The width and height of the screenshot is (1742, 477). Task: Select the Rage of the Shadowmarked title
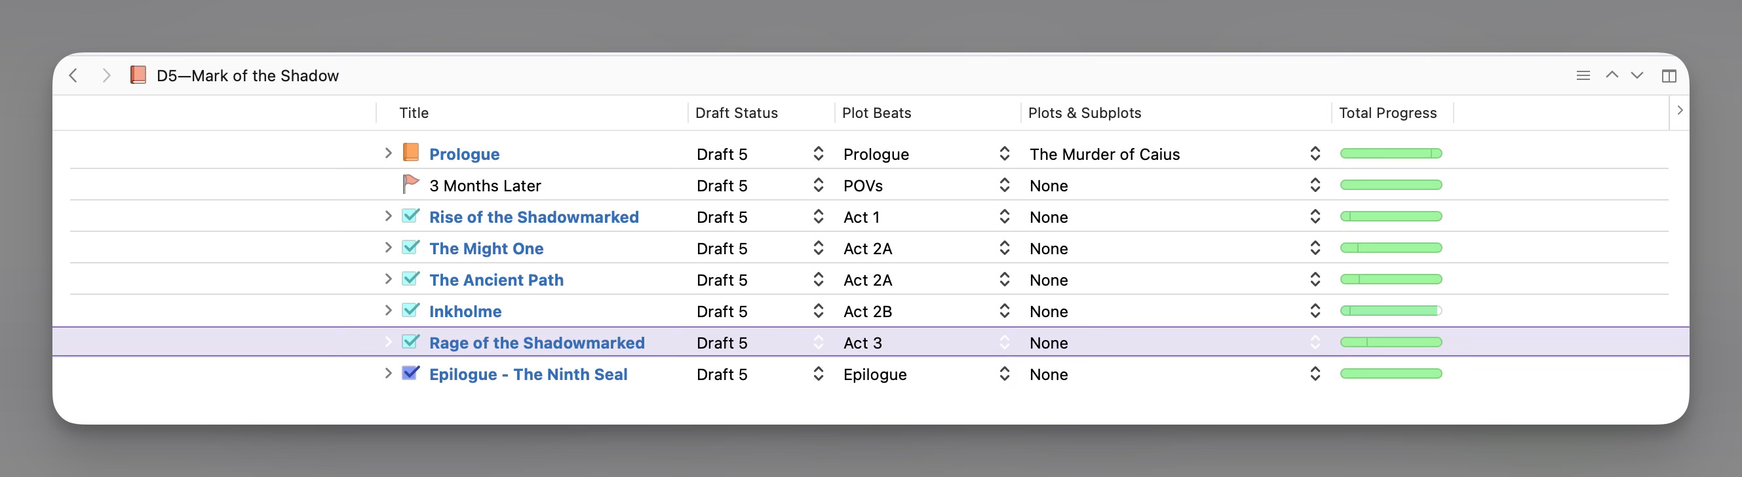(x=537, y=343)
